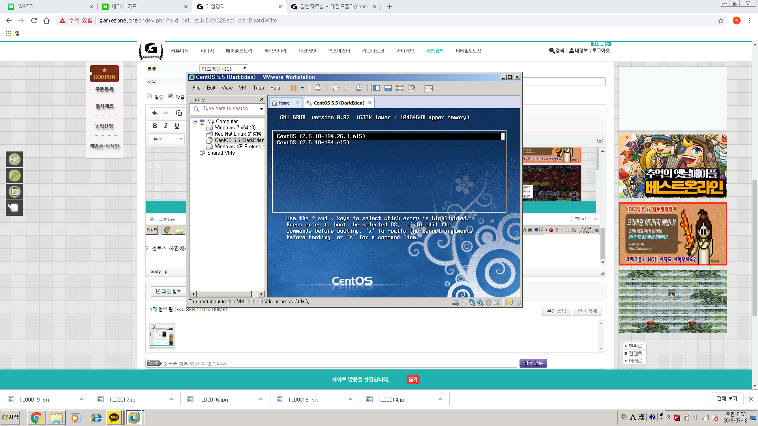
Task: Open the VM menu
Action: [242, 88]
